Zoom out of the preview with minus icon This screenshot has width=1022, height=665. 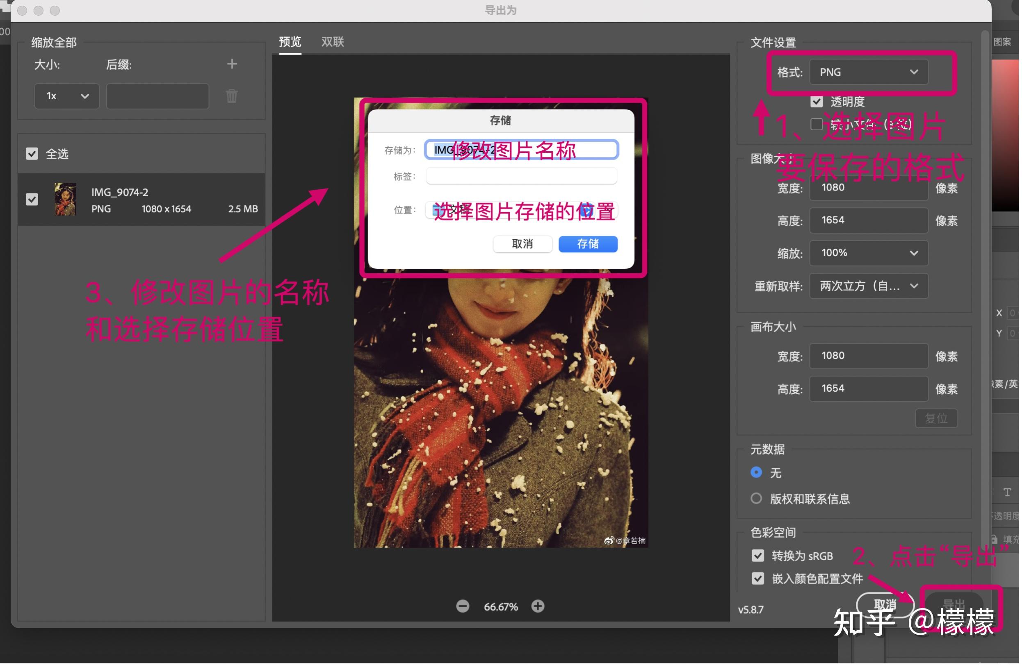[463, 606]
